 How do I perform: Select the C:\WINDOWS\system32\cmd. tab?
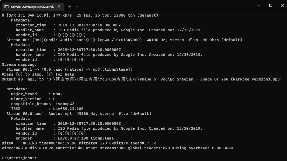(33, 6)
